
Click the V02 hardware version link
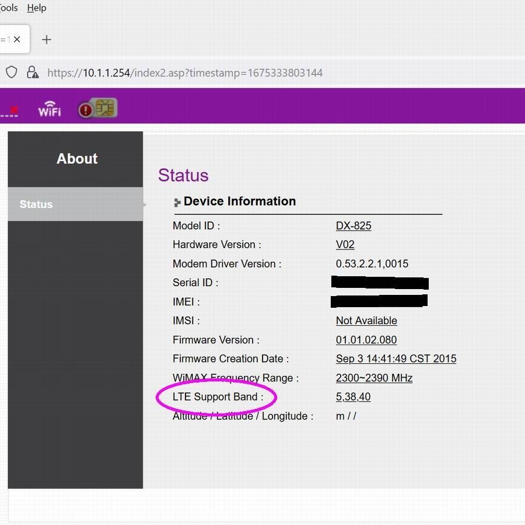[345, 245]
